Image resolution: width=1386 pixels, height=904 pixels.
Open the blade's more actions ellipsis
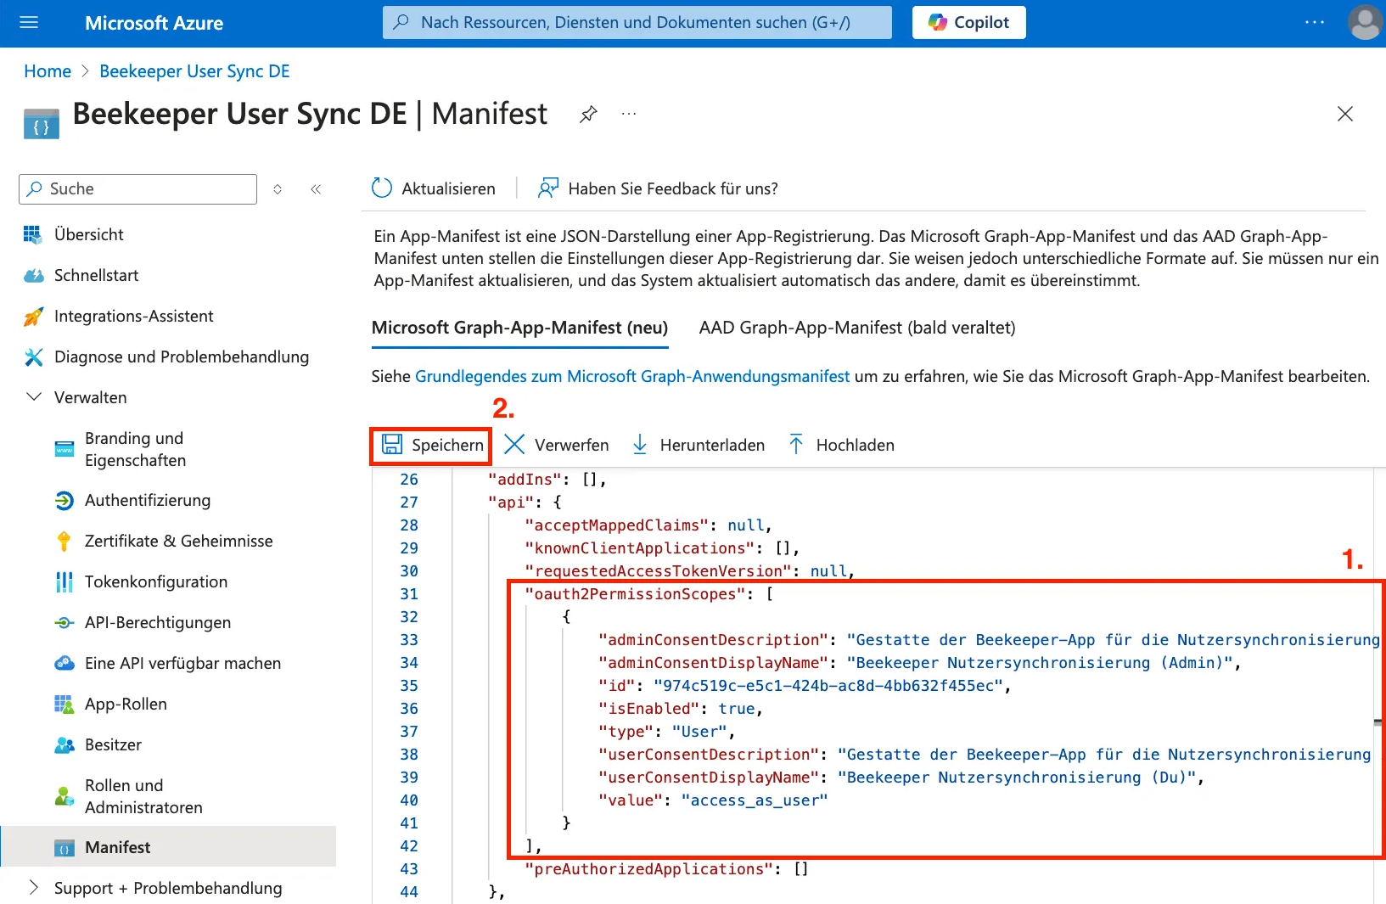pyautogui.click(x=629, y=114)
